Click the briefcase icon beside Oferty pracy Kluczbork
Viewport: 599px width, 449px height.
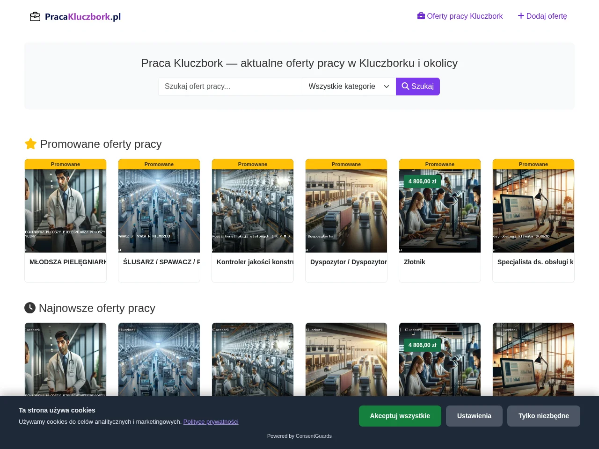[421, 16]
